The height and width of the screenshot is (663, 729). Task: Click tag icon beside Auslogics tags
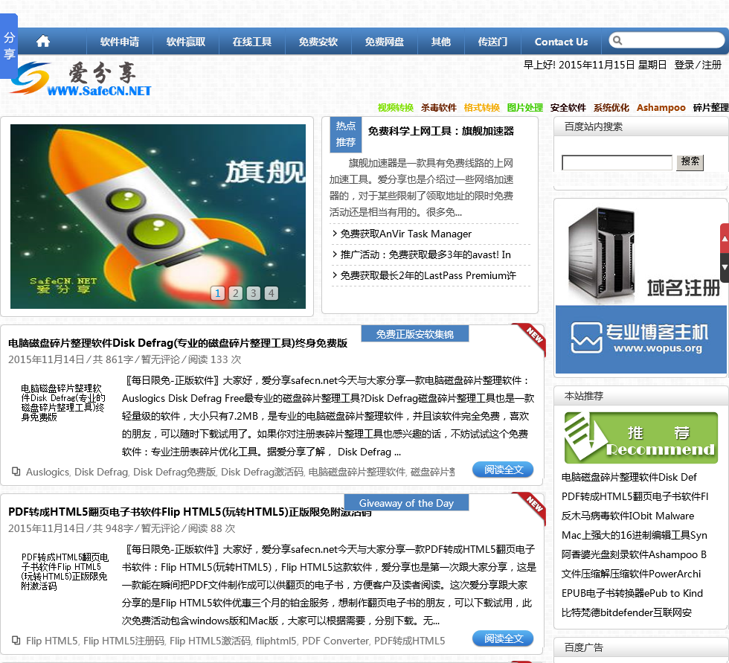pyautogui.click(x=16, y=472)
